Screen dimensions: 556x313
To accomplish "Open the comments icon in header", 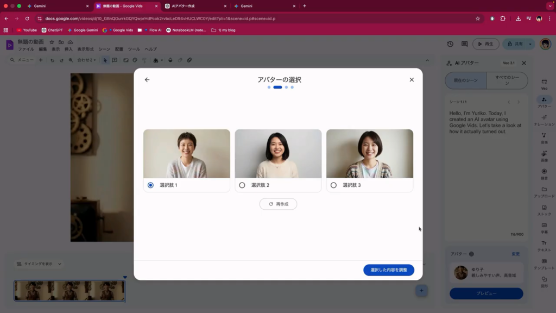I will pyautogui.click(x=464, y=44).
